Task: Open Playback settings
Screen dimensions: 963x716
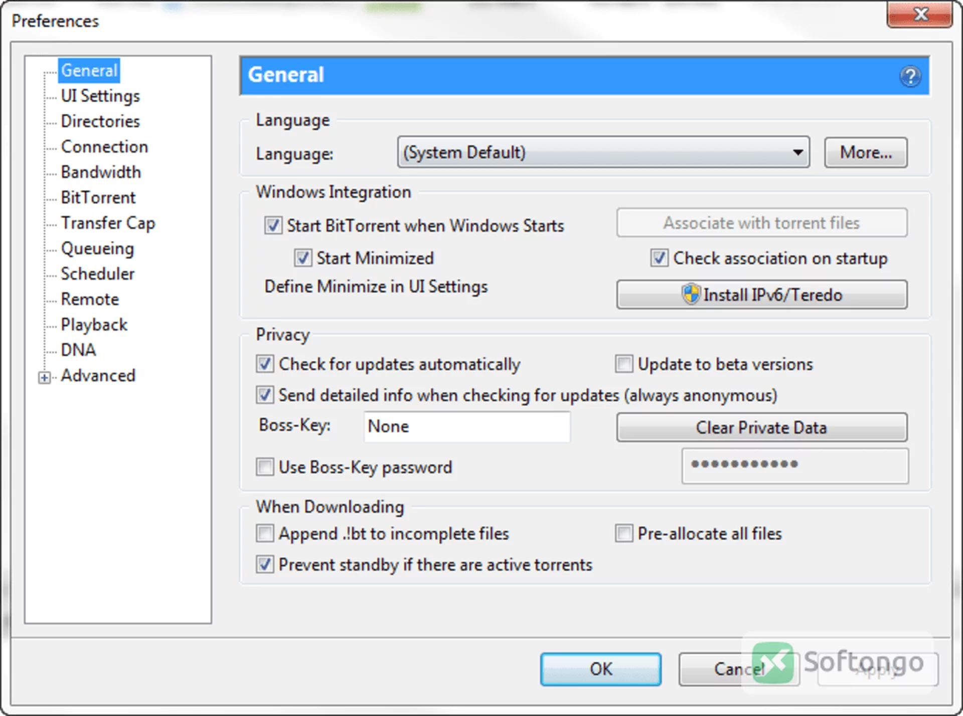Action: (x=94, y=325)
